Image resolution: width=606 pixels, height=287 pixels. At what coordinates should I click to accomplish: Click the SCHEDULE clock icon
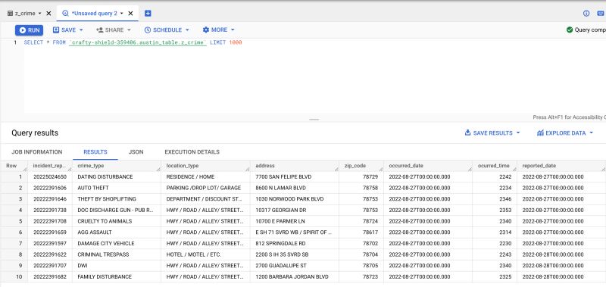point(147,30)
